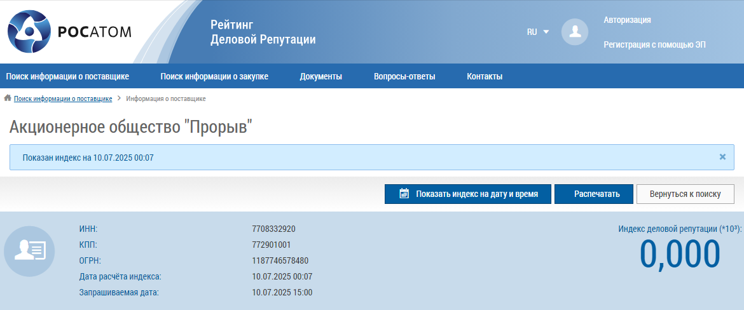
Task: Click the Показан индекс на notification text
Action: 88,158
